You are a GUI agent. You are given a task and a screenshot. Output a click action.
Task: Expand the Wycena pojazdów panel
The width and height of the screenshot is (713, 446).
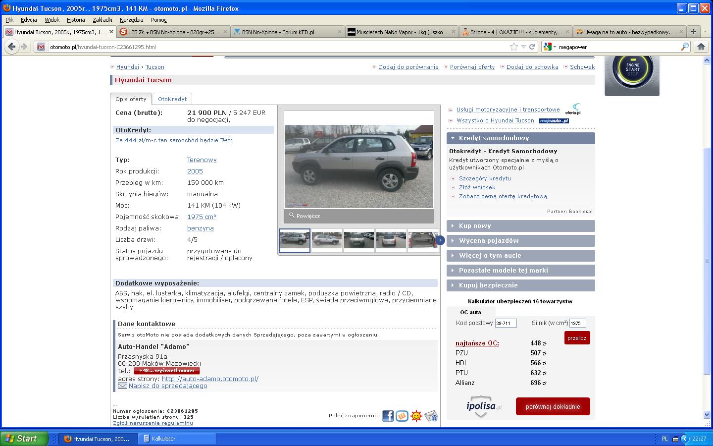click(520, 241)
